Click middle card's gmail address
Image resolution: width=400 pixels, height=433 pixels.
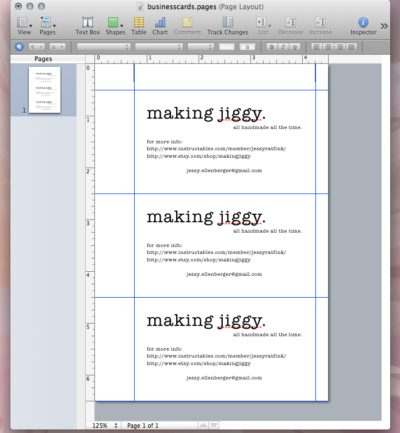pyautogui.click(x=224, y=274)
